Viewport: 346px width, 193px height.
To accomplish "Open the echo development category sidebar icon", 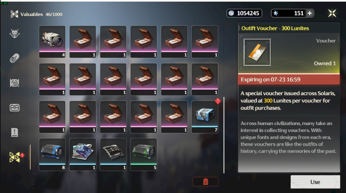I will coord(15,83).
